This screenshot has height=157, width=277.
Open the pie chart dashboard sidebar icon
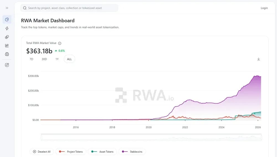tap(7, 19)
